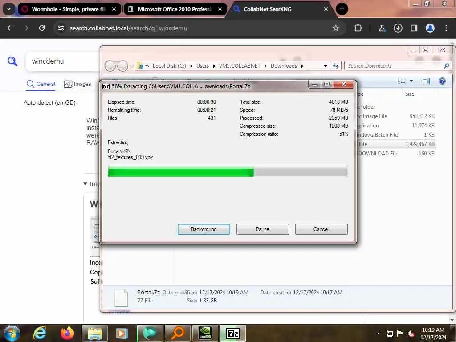The width and height of the screenshot is (456, 342).
Task: Open Explorer help
Action: point(442,81)
